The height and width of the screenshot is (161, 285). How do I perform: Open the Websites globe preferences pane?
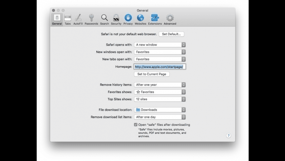[x=140, y=19]
